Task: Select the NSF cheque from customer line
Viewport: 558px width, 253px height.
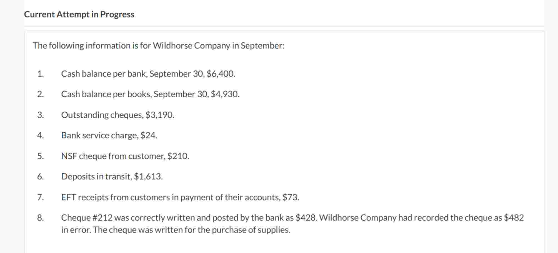Action: 125,156
